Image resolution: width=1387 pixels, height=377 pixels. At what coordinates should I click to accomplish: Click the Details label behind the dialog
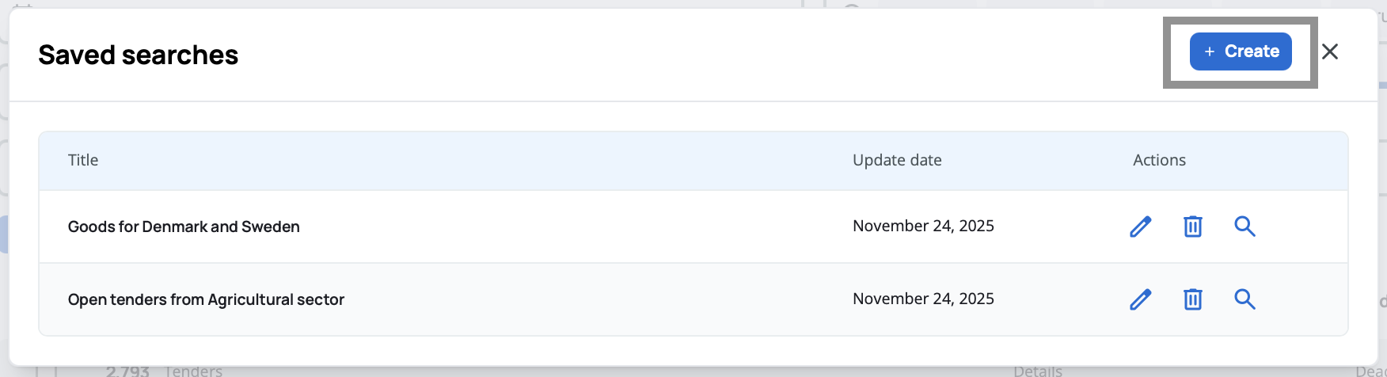(1037, 371)
